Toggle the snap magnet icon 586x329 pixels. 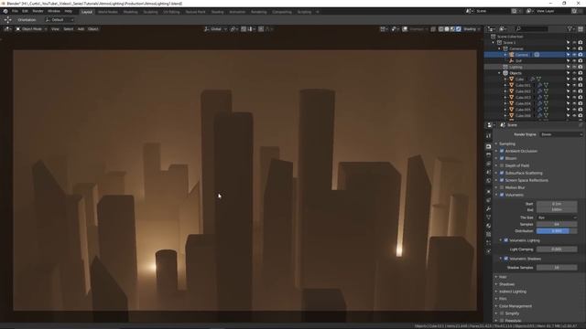(x=244, y=29)
